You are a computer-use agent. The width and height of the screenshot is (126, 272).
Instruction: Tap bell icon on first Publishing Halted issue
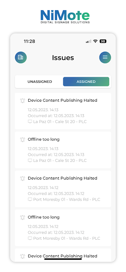tap(22, 101)
